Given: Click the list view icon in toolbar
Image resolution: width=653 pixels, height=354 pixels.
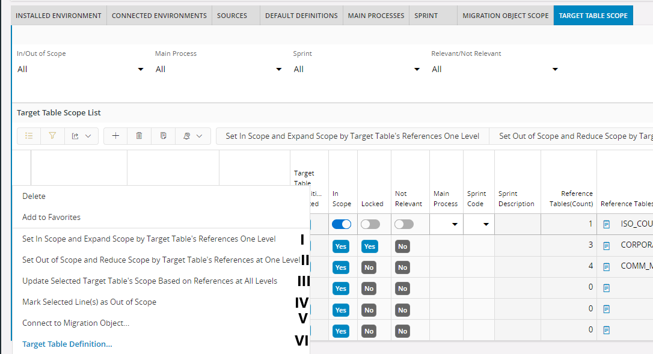Looking at the screenshot, I should pos(29,136).
